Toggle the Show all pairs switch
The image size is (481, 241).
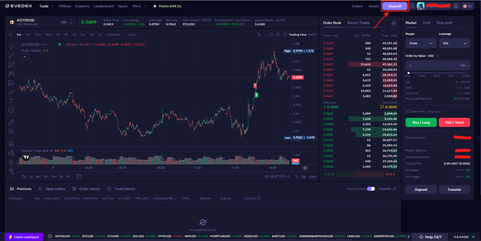pos(371,189)
